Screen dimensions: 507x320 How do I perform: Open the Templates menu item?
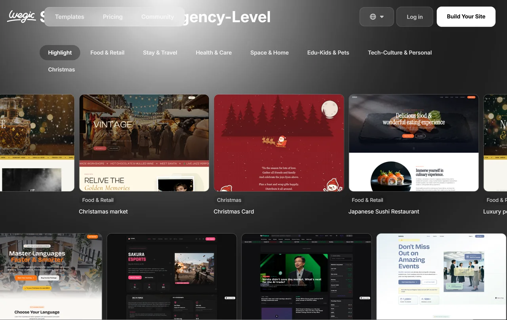69,17
